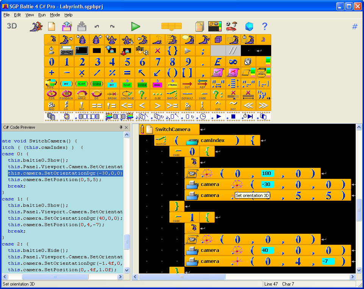Insert the SWITCH statement element

point(172,95)
